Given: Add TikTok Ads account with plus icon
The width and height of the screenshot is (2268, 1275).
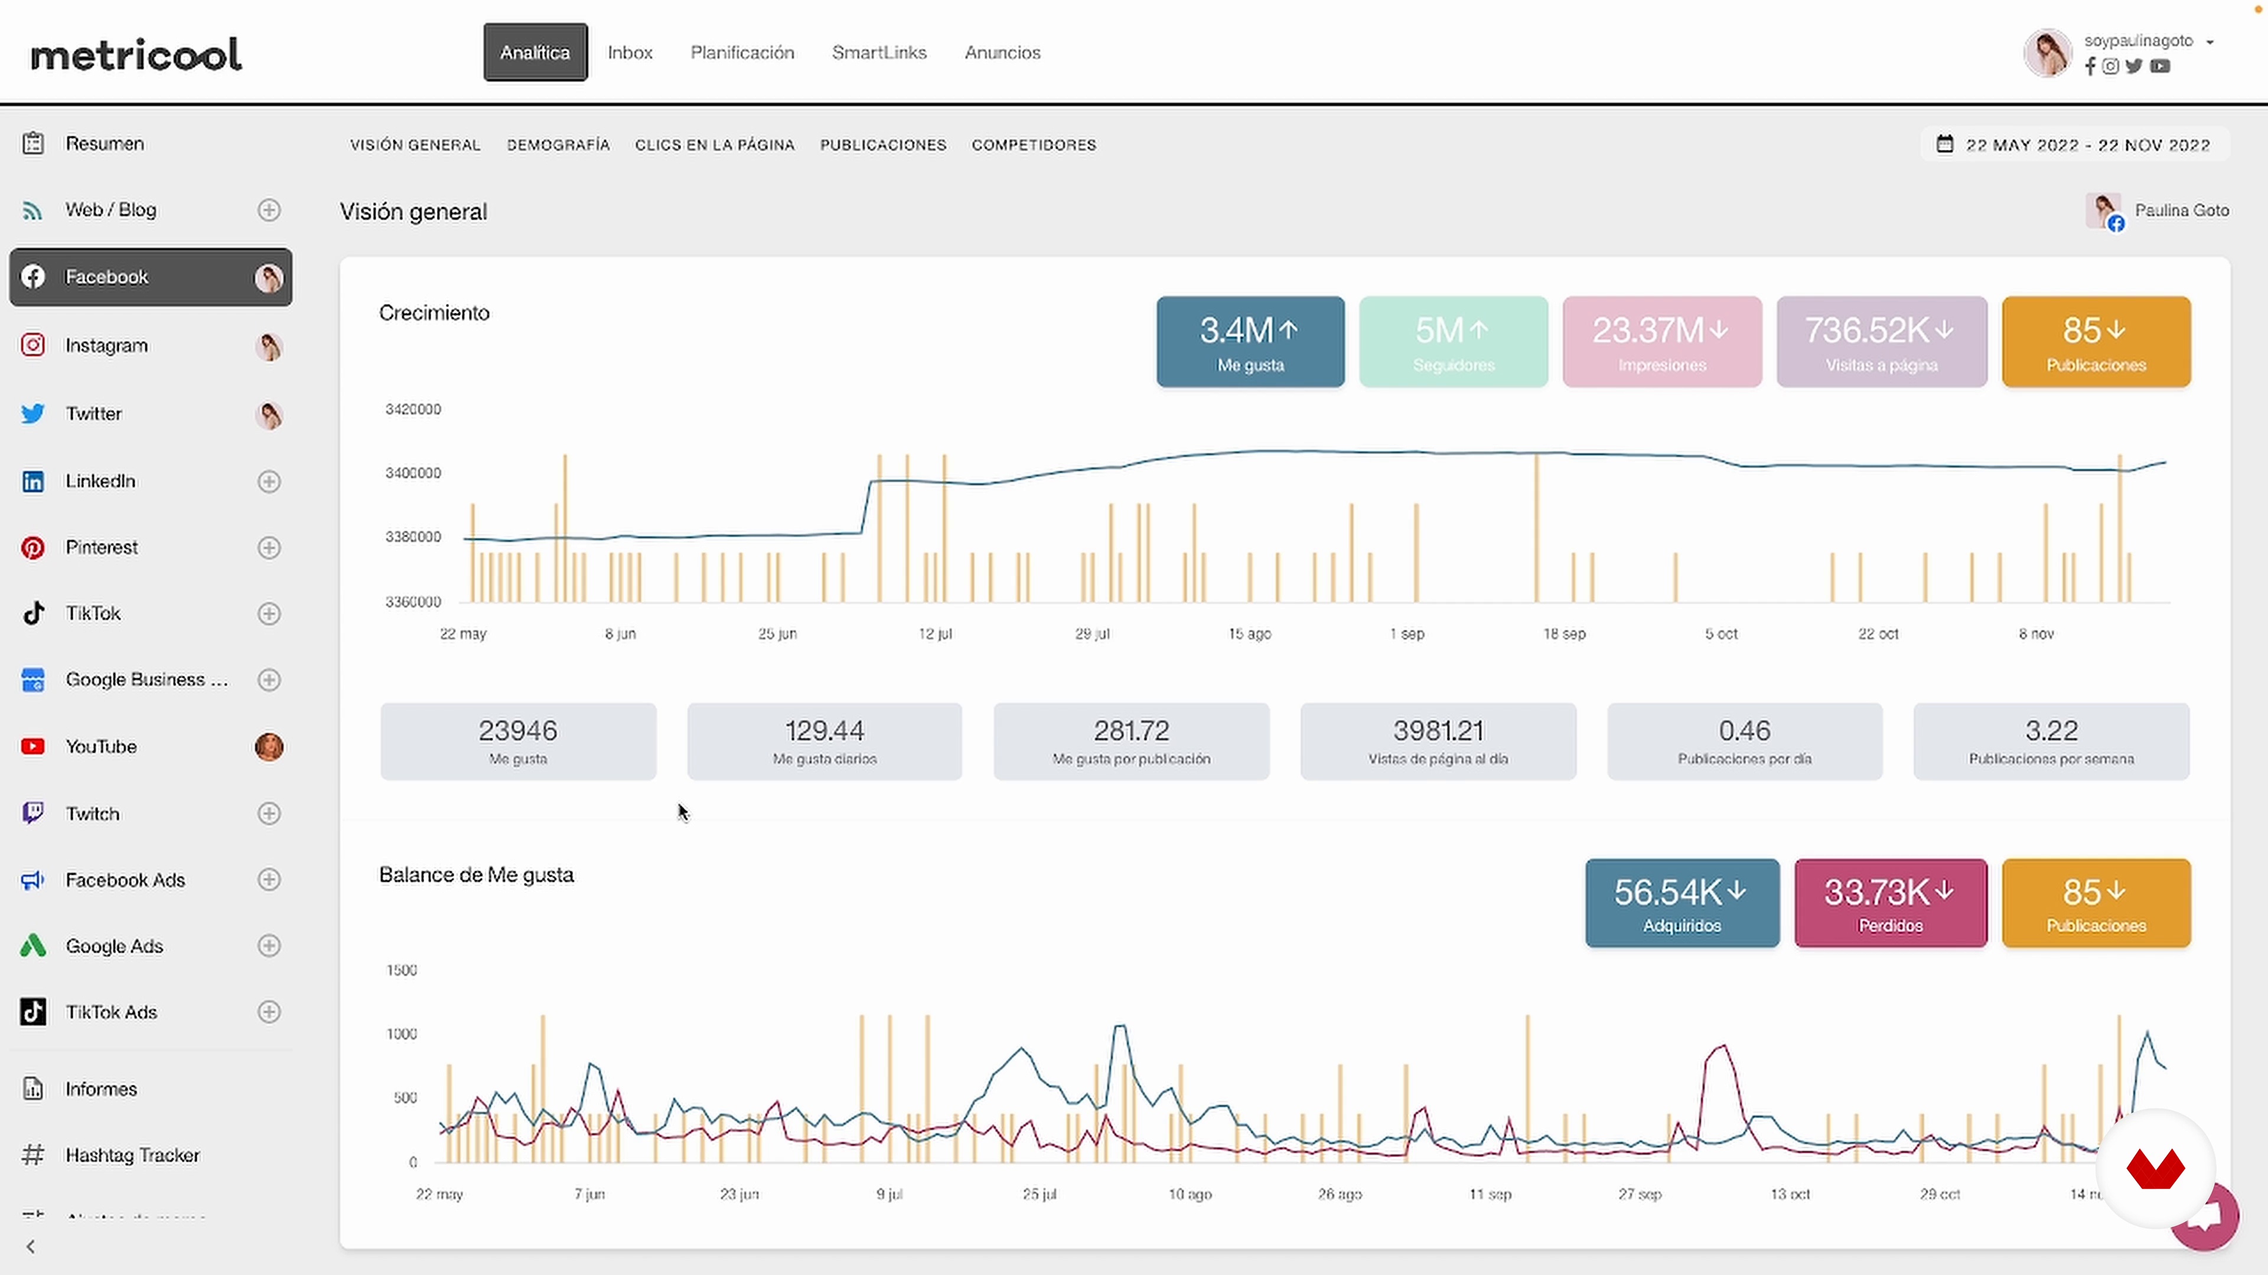Looking at the screenshot, I should [269, 1012].
